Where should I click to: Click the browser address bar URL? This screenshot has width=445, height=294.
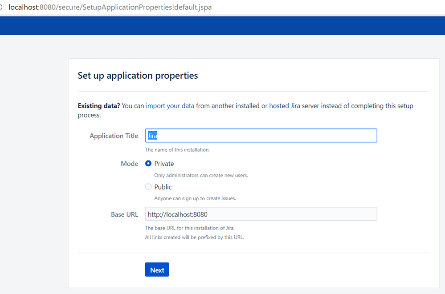pyautogui.click(x=110, y=7)
